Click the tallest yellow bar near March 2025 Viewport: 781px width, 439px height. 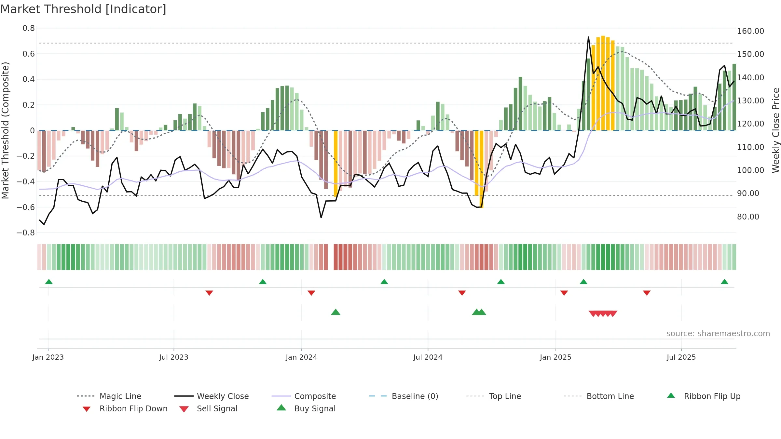pos(603,83)
